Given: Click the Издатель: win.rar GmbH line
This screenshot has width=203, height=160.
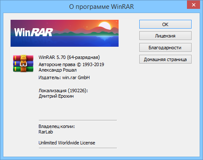Looking at the screenshot, I should (64, 77).
